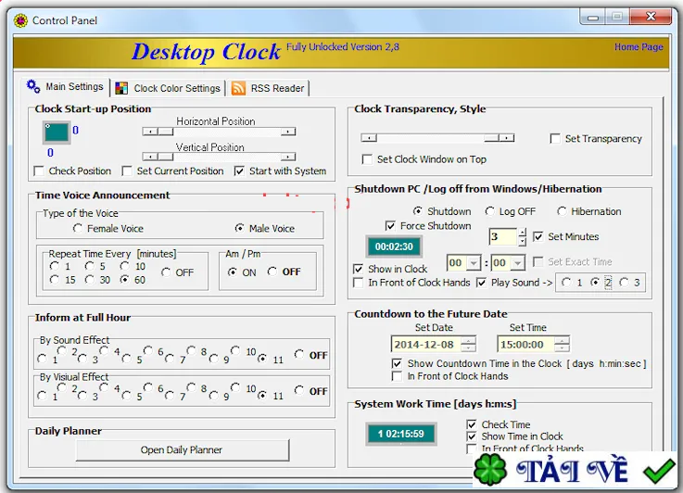Click right arrow of Horizontal Position scrollbar
This screenshot has height=493, width=683.
(288, 132)
